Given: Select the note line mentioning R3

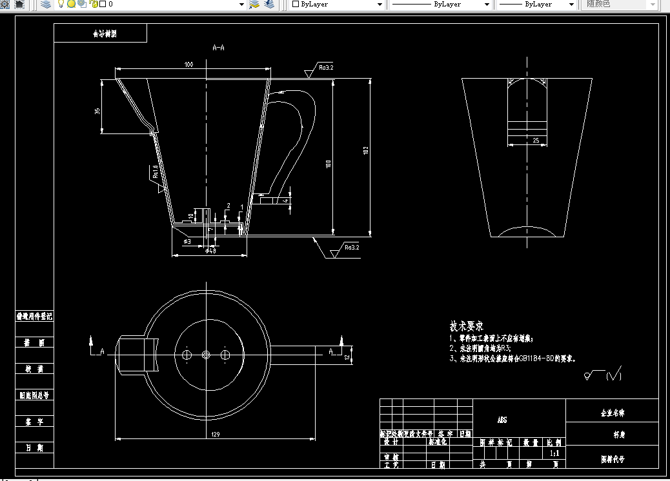Looking at the screenshot, I should tap(480, 348).
